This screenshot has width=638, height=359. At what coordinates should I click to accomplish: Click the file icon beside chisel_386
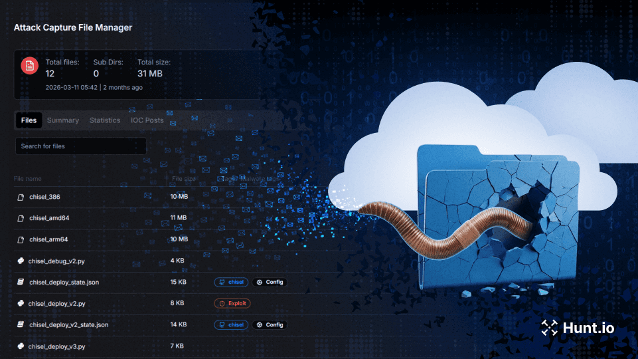[21, 197]
